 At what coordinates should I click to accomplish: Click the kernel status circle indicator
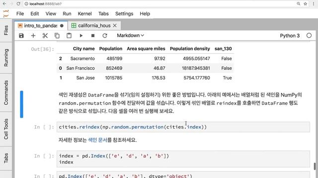tap(309, 36)
